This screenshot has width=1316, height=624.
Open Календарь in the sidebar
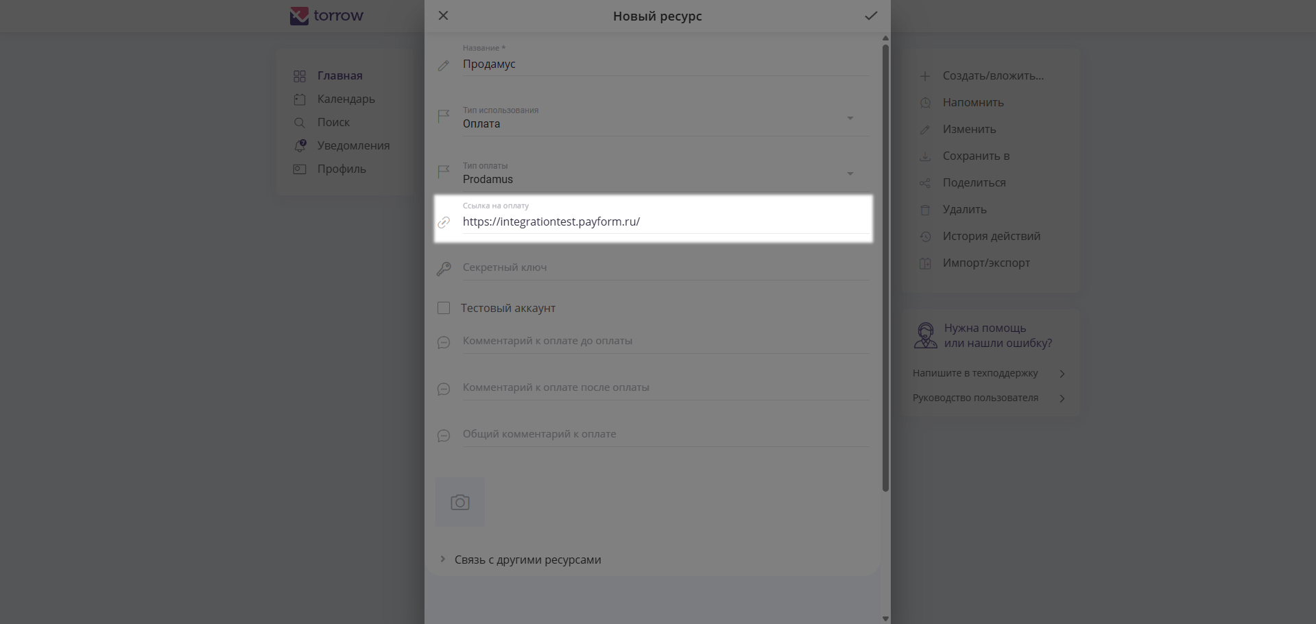[346, 99]
